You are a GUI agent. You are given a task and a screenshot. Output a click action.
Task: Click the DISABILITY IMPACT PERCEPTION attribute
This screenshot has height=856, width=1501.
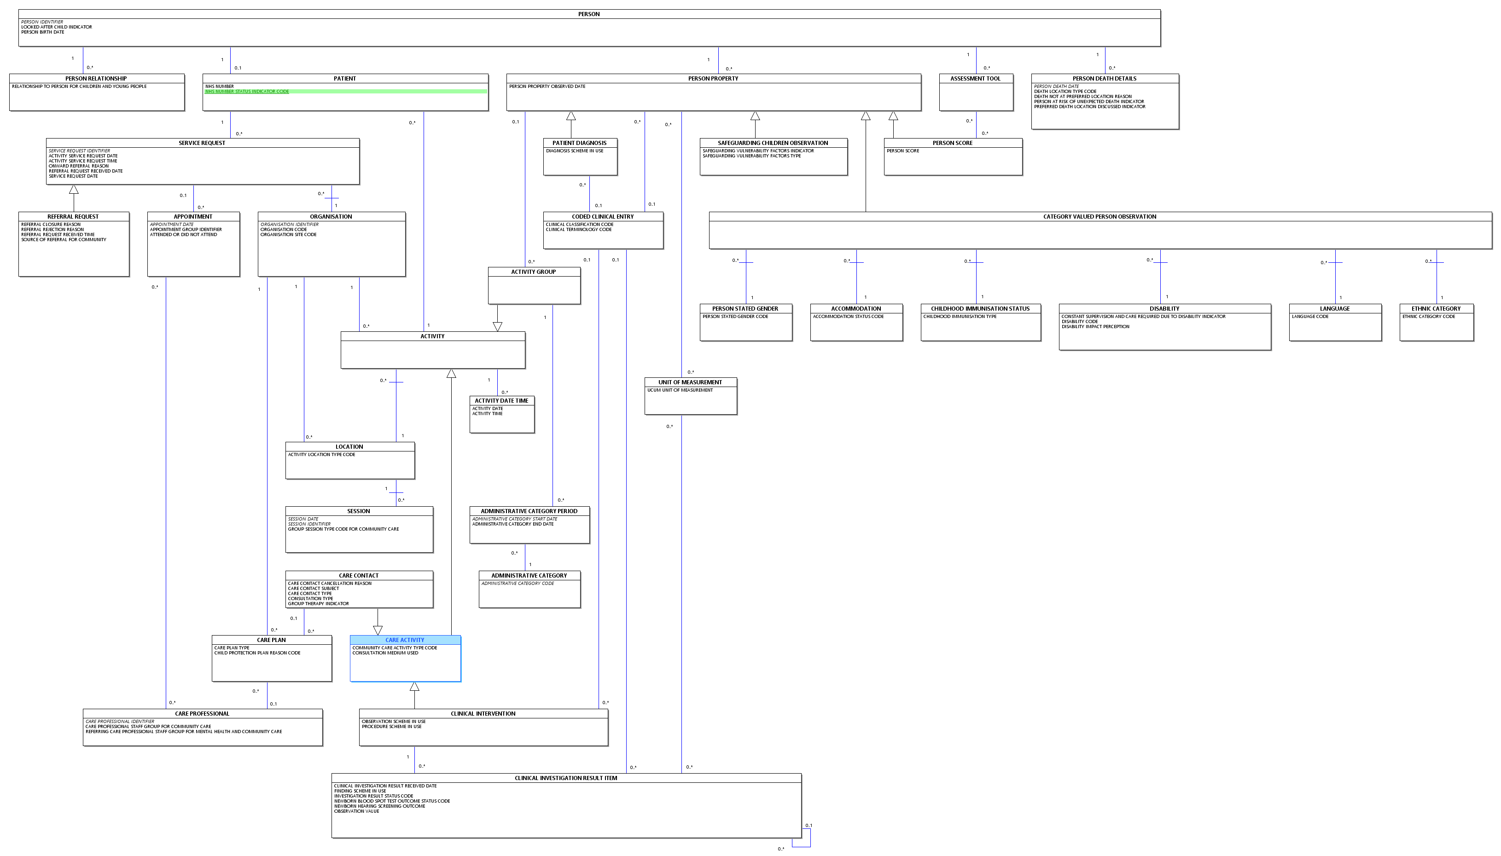pyautogui.click(x=1095, y=327)
